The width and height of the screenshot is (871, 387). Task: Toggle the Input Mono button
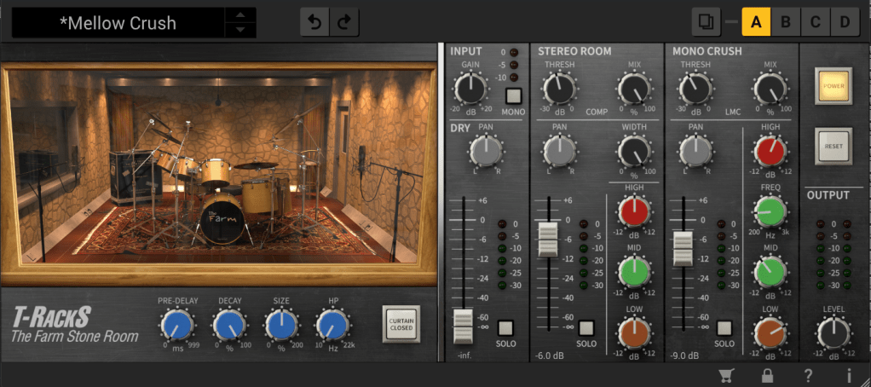(513, 95)
